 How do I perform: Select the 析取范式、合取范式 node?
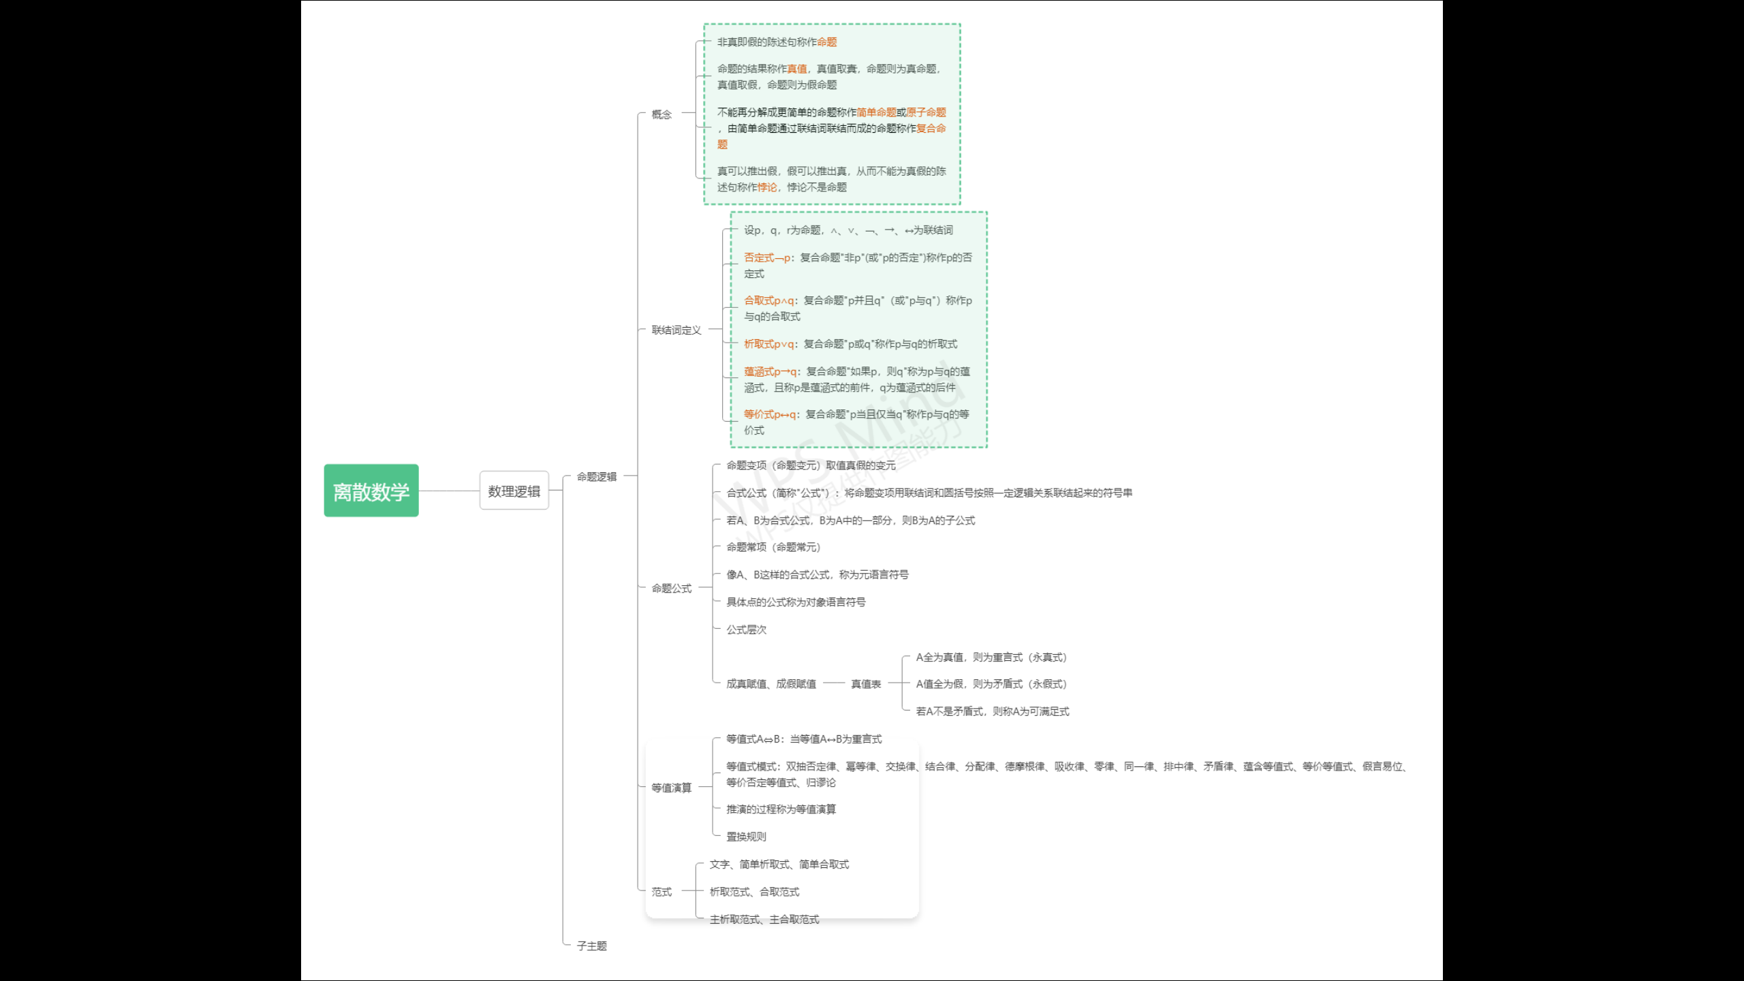point(754,892)
